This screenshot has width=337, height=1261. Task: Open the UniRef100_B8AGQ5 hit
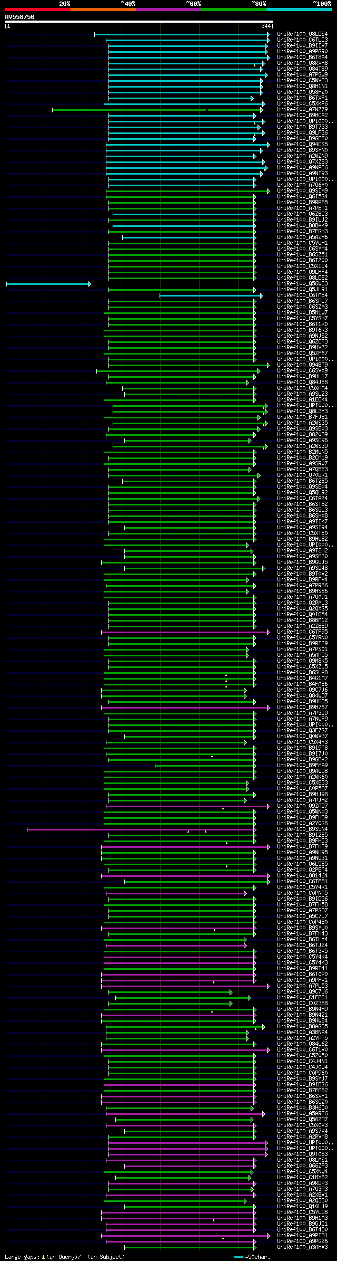pos(302,1027)
